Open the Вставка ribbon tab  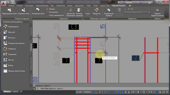[20, 6]
